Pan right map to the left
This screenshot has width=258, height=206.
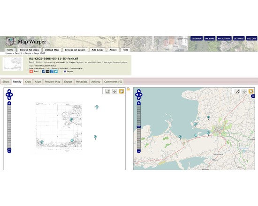click(x=137, y=95)
